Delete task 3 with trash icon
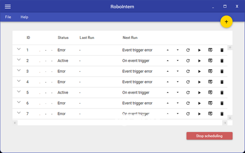 [x=222, y=72]
